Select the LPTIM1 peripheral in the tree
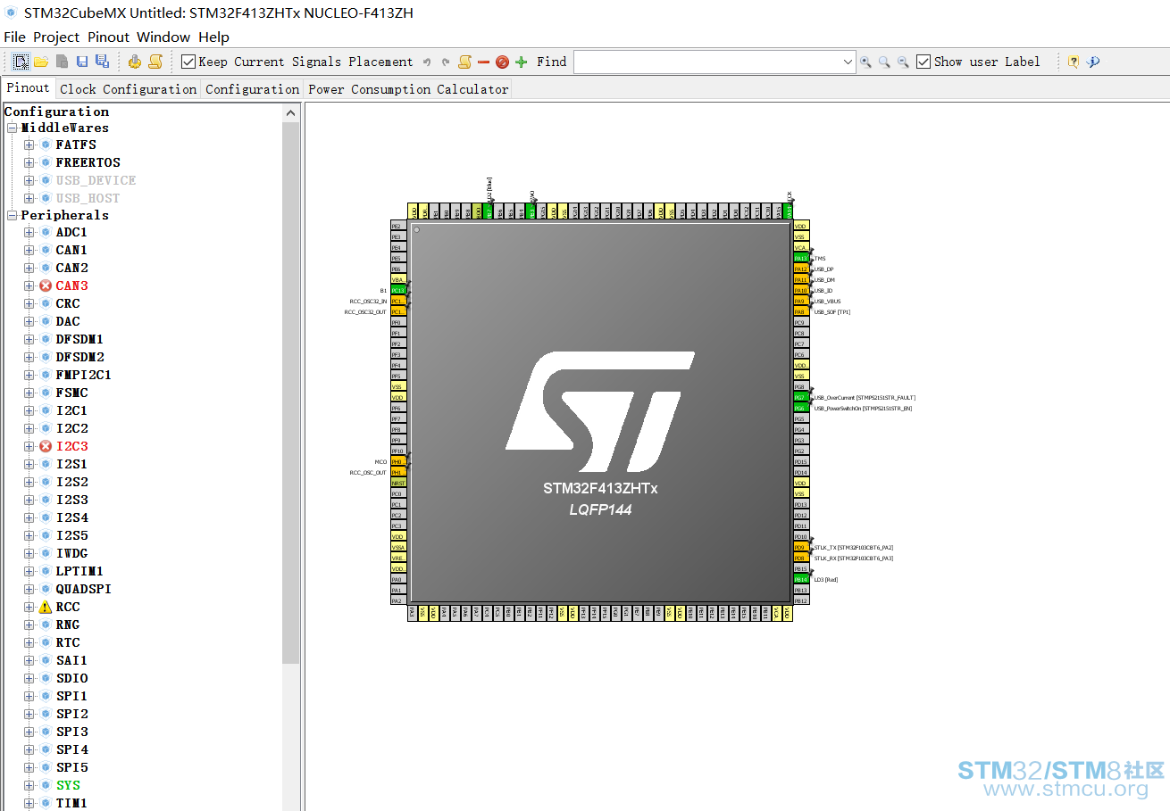Image resolution: width=1170 pixels, height=811 pixels. coord(79,571)
